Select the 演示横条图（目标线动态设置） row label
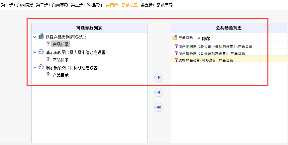Image resolution: width=288 pixels, height=145 pixels. [73, 68]
